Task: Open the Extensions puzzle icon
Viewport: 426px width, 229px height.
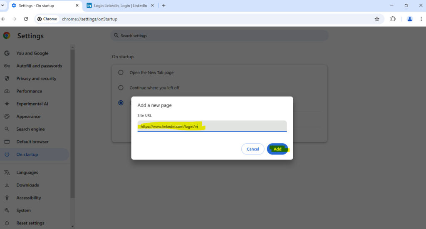Action: point(393,19)
